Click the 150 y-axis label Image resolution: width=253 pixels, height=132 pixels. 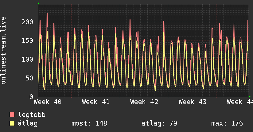(x=27, y=41)
